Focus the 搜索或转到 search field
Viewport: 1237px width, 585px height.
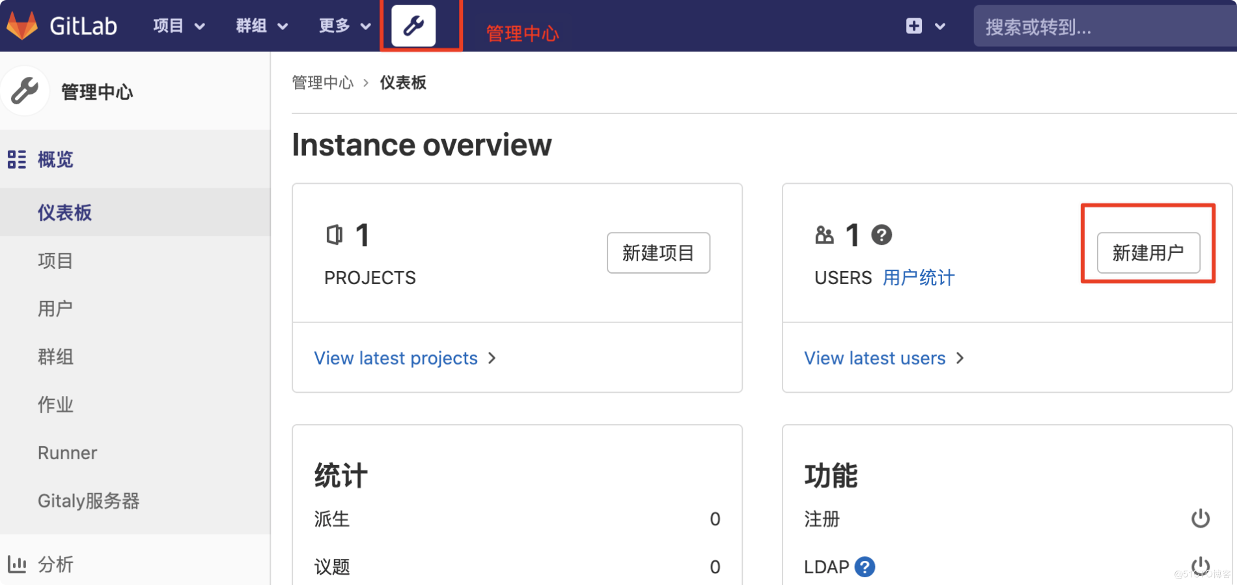[x=1105, y=27]
